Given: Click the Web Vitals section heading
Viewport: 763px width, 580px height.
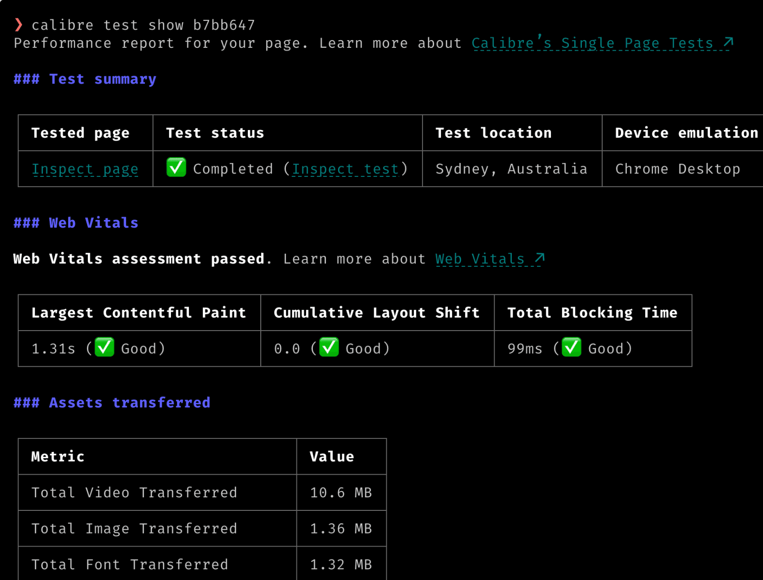Looking at the screenshot, I should [x=76, y=223].
